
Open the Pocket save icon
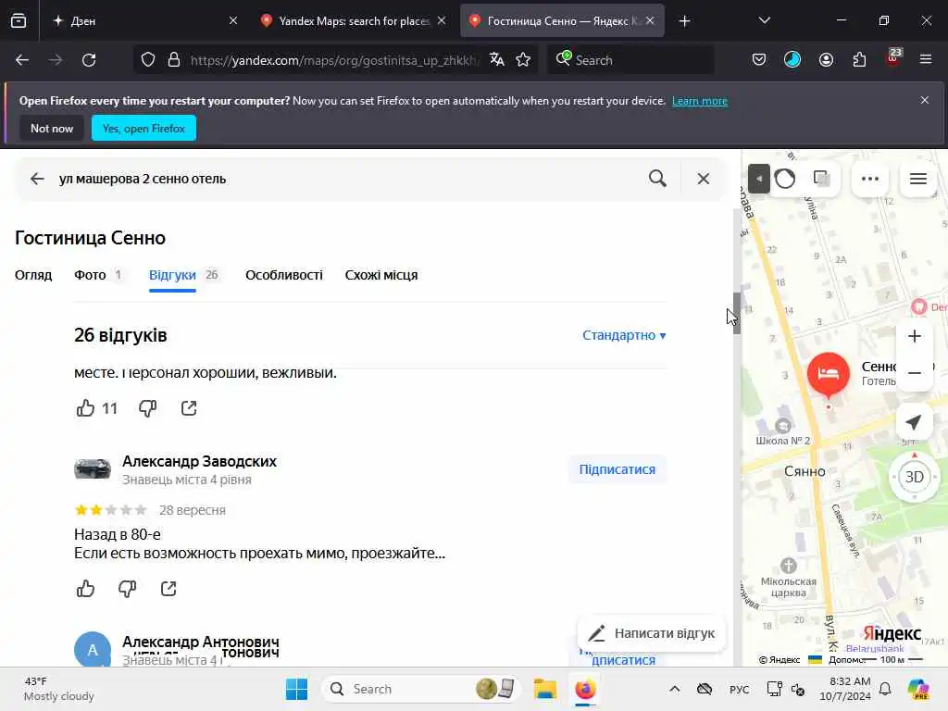759,60
